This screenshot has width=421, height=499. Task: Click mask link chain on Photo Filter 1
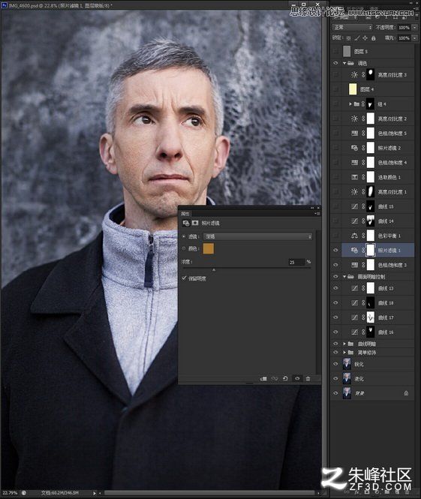[x=363, y=251]
